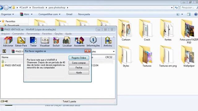Image resolution: width=198 pixels, height=111 pixels.
Task: Click Extrair Para in WinRAR toolbar
Action: [x=21, y=42]
